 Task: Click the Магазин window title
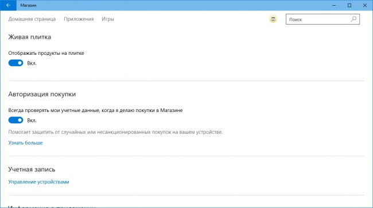click(28, 6)
